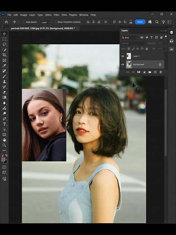The image size is (176, 235).
Task: Select the Lasso tool
Action: pyautogui.click(x=4, y=44)
